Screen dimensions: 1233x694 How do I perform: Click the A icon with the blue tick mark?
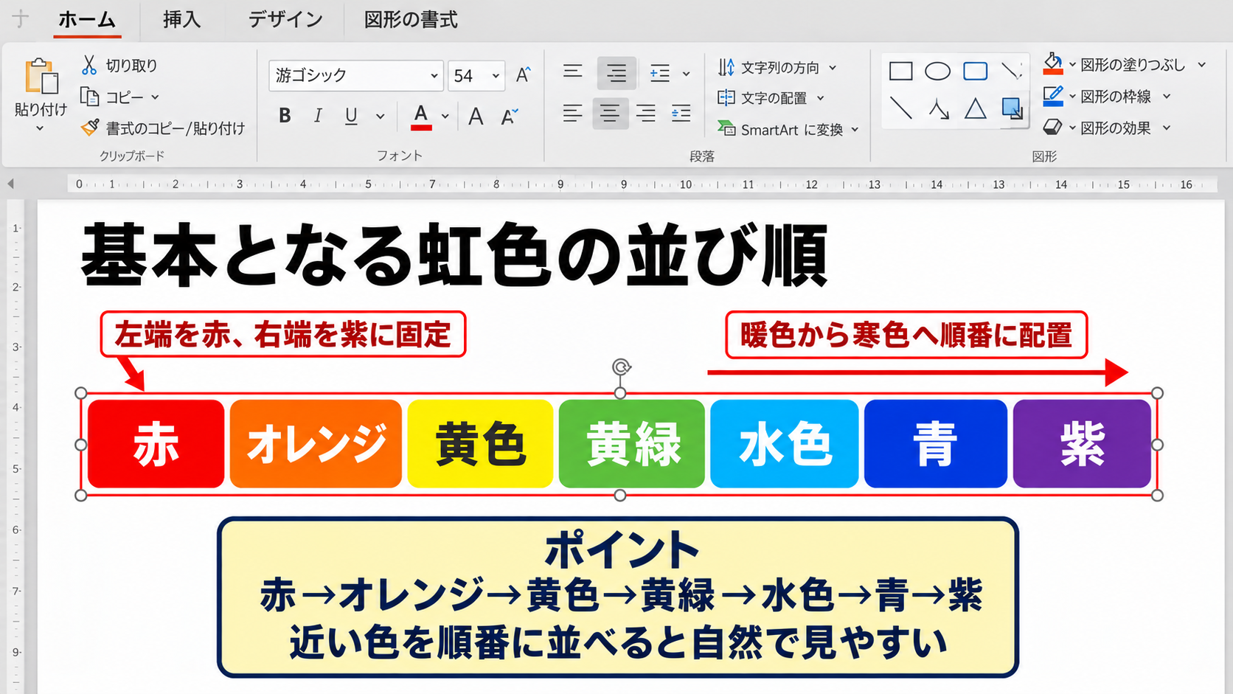pyautogui.click(x=509, y=116)
